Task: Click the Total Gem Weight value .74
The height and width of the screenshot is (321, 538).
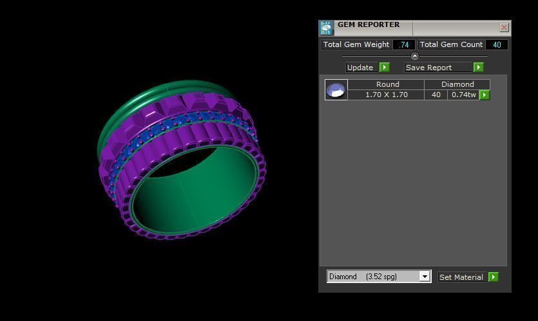Action: coord(404,45)
